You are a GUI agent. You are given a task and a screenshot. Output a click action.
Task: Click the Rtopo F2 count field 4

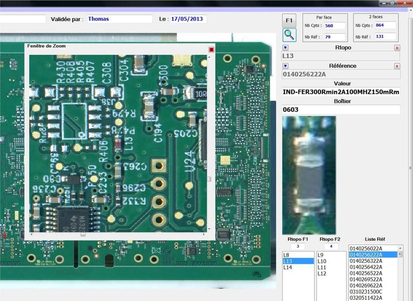point(331,246)
